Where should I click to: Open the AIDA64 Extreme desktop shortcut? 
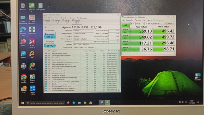pyautogui.click(x=32, y=43)
